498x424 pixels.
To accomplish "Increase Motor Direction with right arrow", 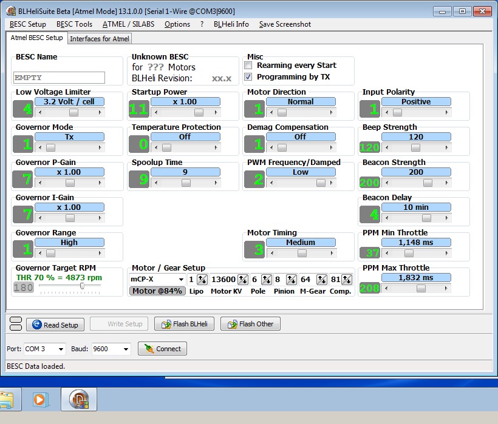I will click(x=332, y=112).
